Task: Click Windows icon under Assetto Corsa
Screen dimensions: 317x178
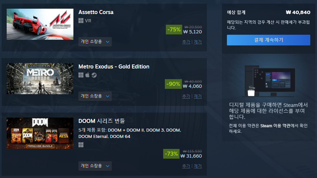Action: (81, 21)
